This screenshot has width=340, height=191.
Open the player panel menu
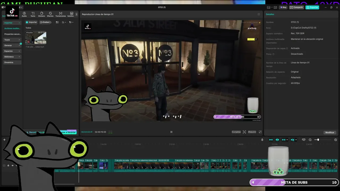(x=259, y=14)
